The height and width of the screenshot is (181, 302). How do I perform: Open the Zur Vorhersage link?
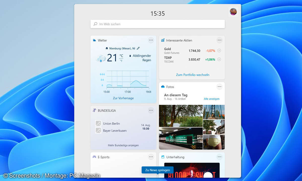click(x=123, y=98)
